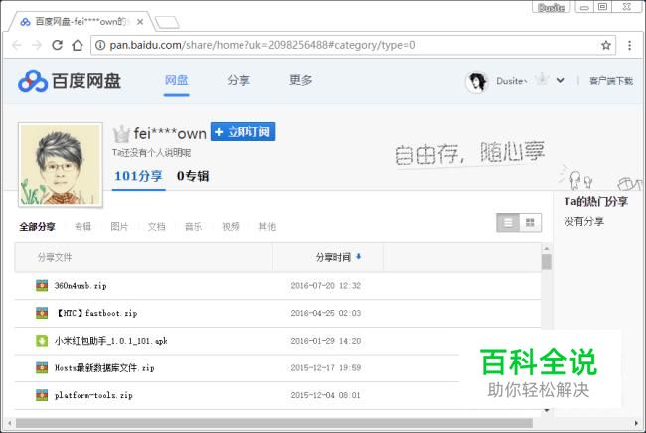Click the sort arrow beside 分享时间
Screen dimensions: 646x433
coord(359,257)
